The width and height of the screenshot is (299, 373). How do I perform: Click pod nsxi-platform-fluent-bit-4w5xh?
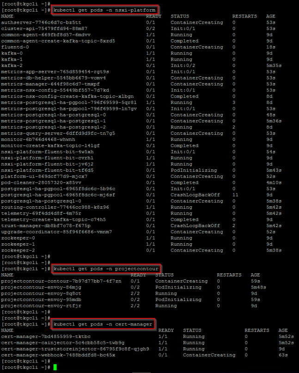(48, 152)
